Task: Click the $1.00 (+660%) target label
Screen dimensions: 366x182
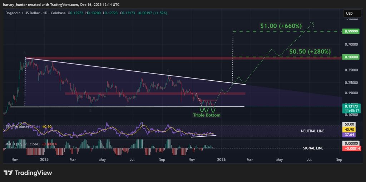Action: pyautogui.click(x=281, y=26)
